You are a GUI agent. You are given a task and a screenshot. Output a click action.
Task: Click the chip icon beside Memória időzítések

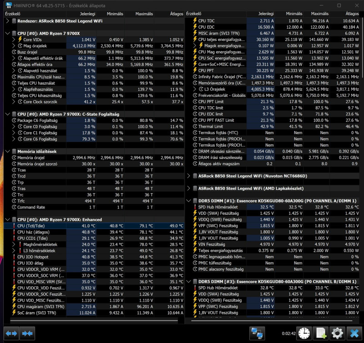tap(14, 151)
